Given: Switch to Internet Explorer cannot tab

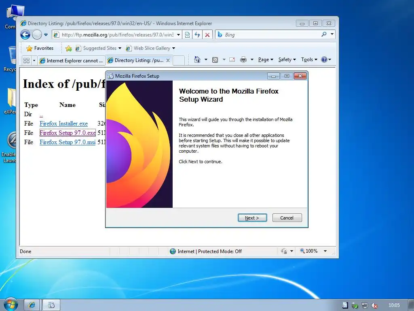Looking at the screenshot, I should (x=71, y=61).
